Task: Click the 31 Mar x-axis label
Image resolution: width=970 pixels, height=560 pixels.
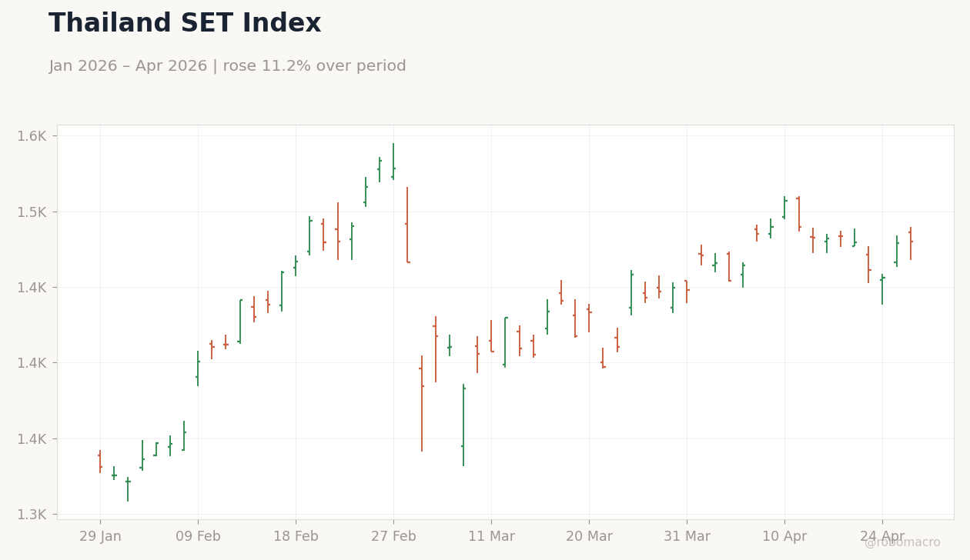Action: click(x=687, y=537)
